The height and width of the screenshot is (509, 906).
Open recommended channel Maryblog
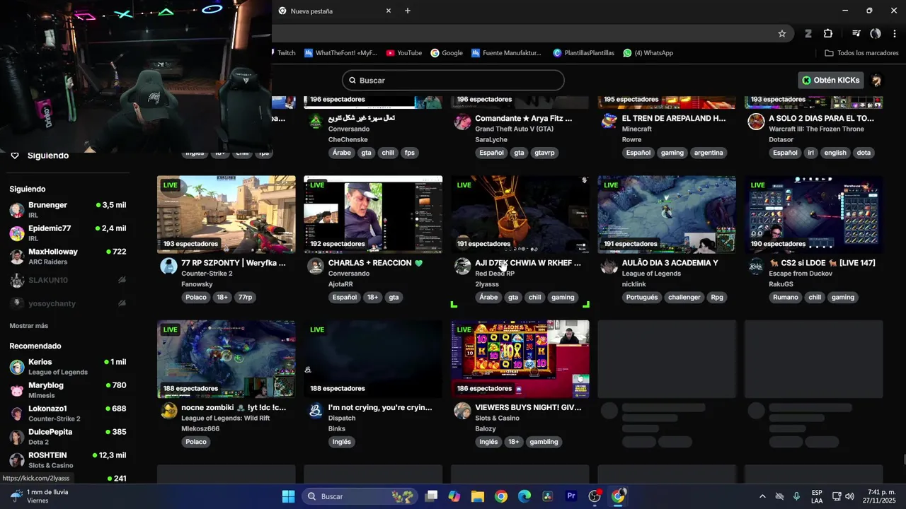pos(68,390)
